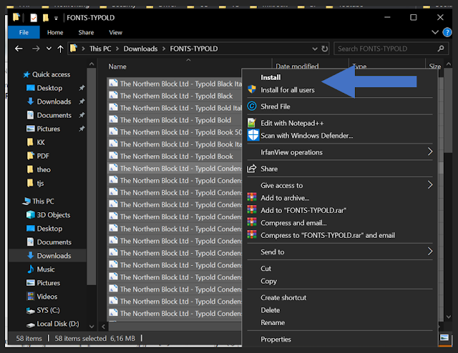Screen dimensions: 458x353
Task: Sort by the Name column header
Action: click(117, 66)
